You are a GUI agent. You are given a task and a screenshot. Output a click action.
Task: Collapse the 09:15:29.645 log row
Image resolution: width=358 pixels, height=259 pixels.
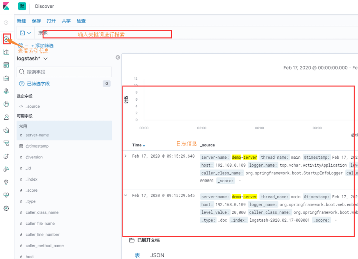[126, 195]
